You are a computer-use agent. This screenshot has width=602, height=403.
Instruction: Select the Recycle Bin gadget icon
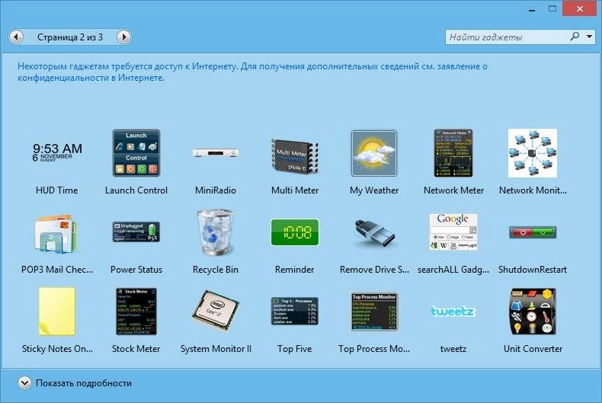216,232
